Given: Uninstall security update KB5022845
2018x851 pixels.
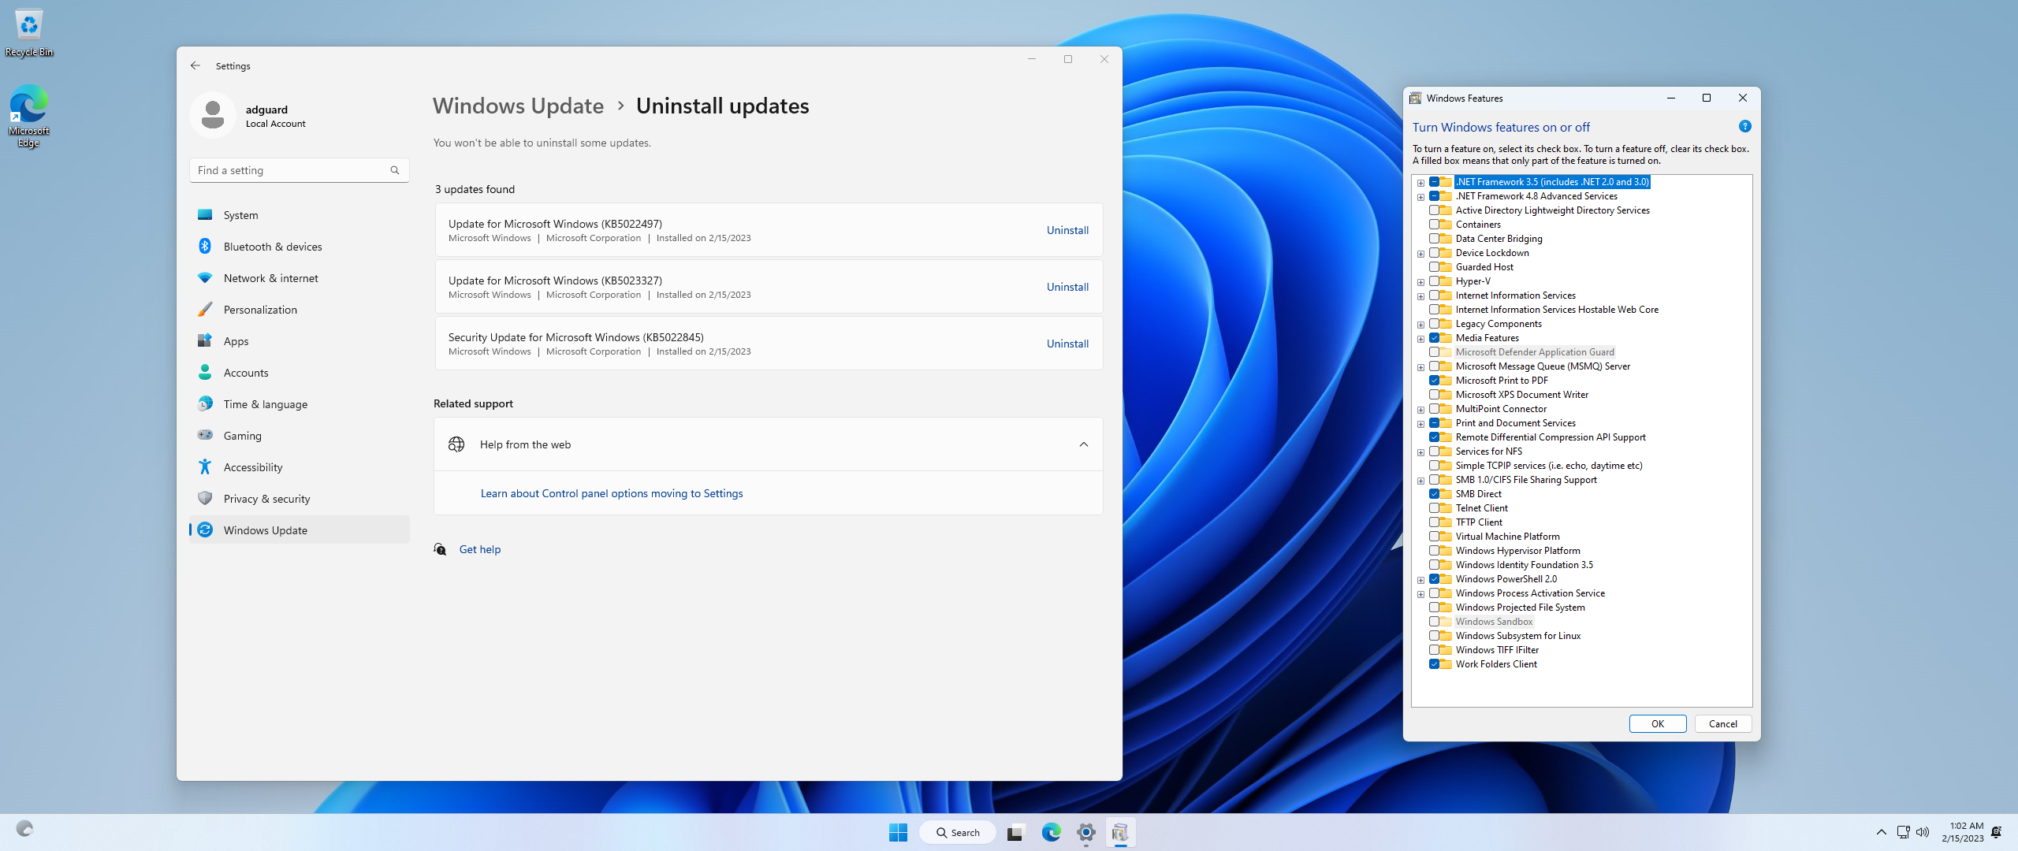Looking at the screenshot, I should [1067, 344].
